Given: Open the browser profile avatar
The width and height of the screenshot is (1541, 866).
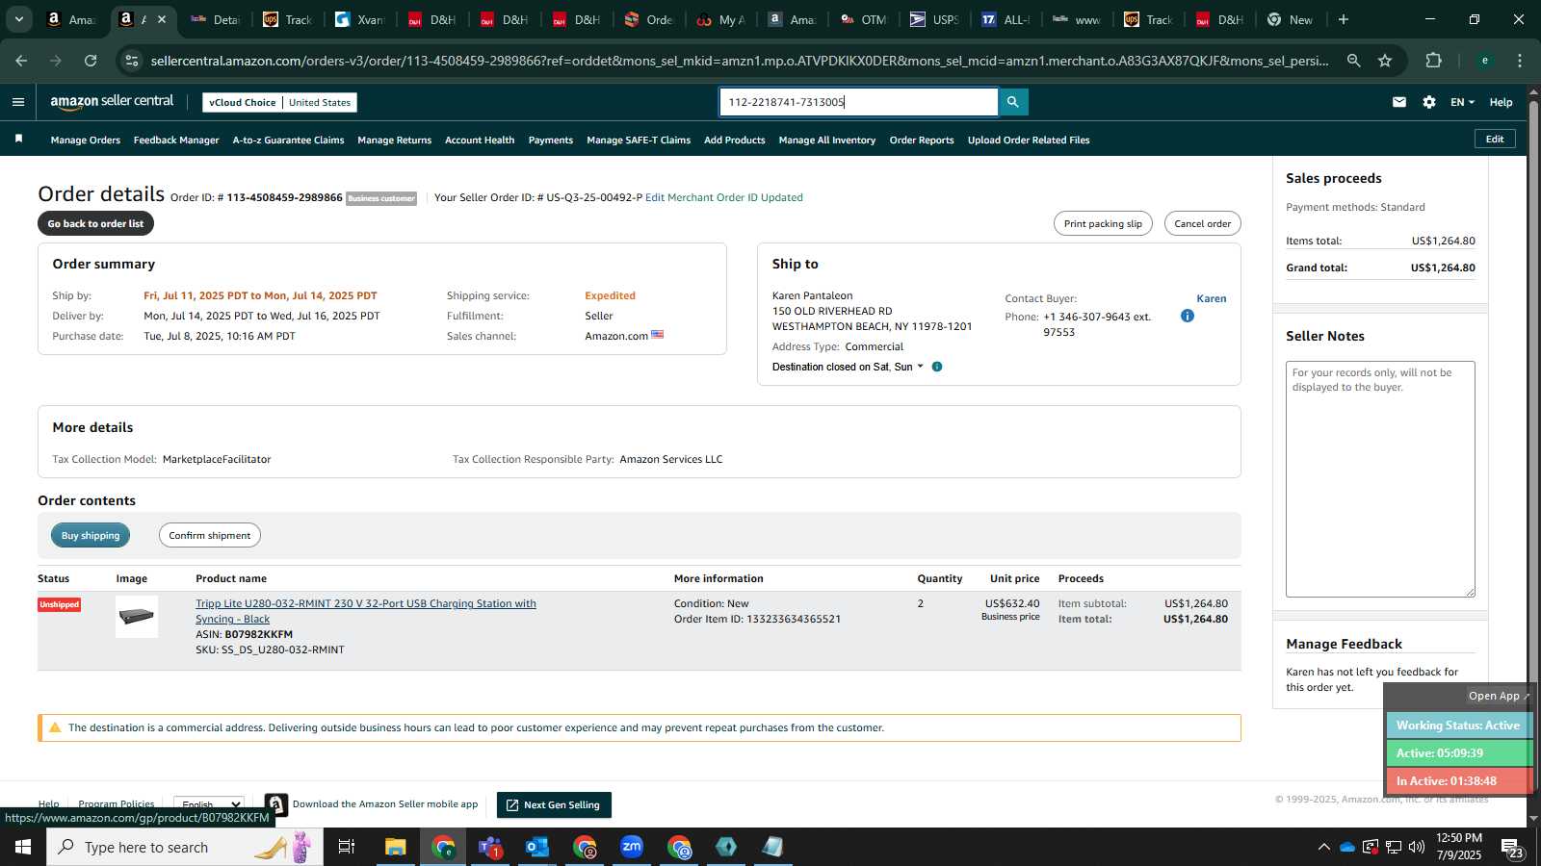Looking at the screenshot, I should pyautogui.click(x=1485, y=61).
